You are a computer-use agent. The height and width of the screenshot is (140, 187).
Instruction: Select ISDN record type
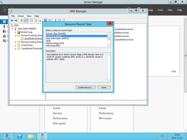pyautogui.click(x=76, y=41)
